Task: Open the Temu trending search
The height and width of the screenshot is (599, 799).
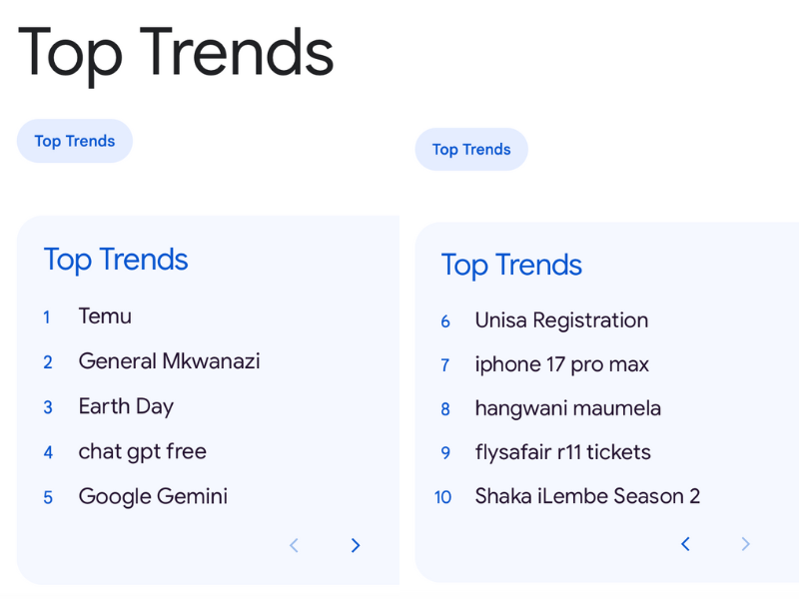Action: (105, 316)
